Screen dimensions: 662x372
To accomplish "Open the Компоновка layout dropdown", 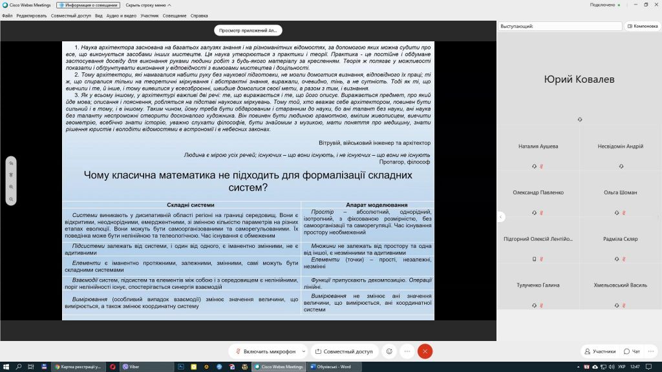I will click(643, 26).
